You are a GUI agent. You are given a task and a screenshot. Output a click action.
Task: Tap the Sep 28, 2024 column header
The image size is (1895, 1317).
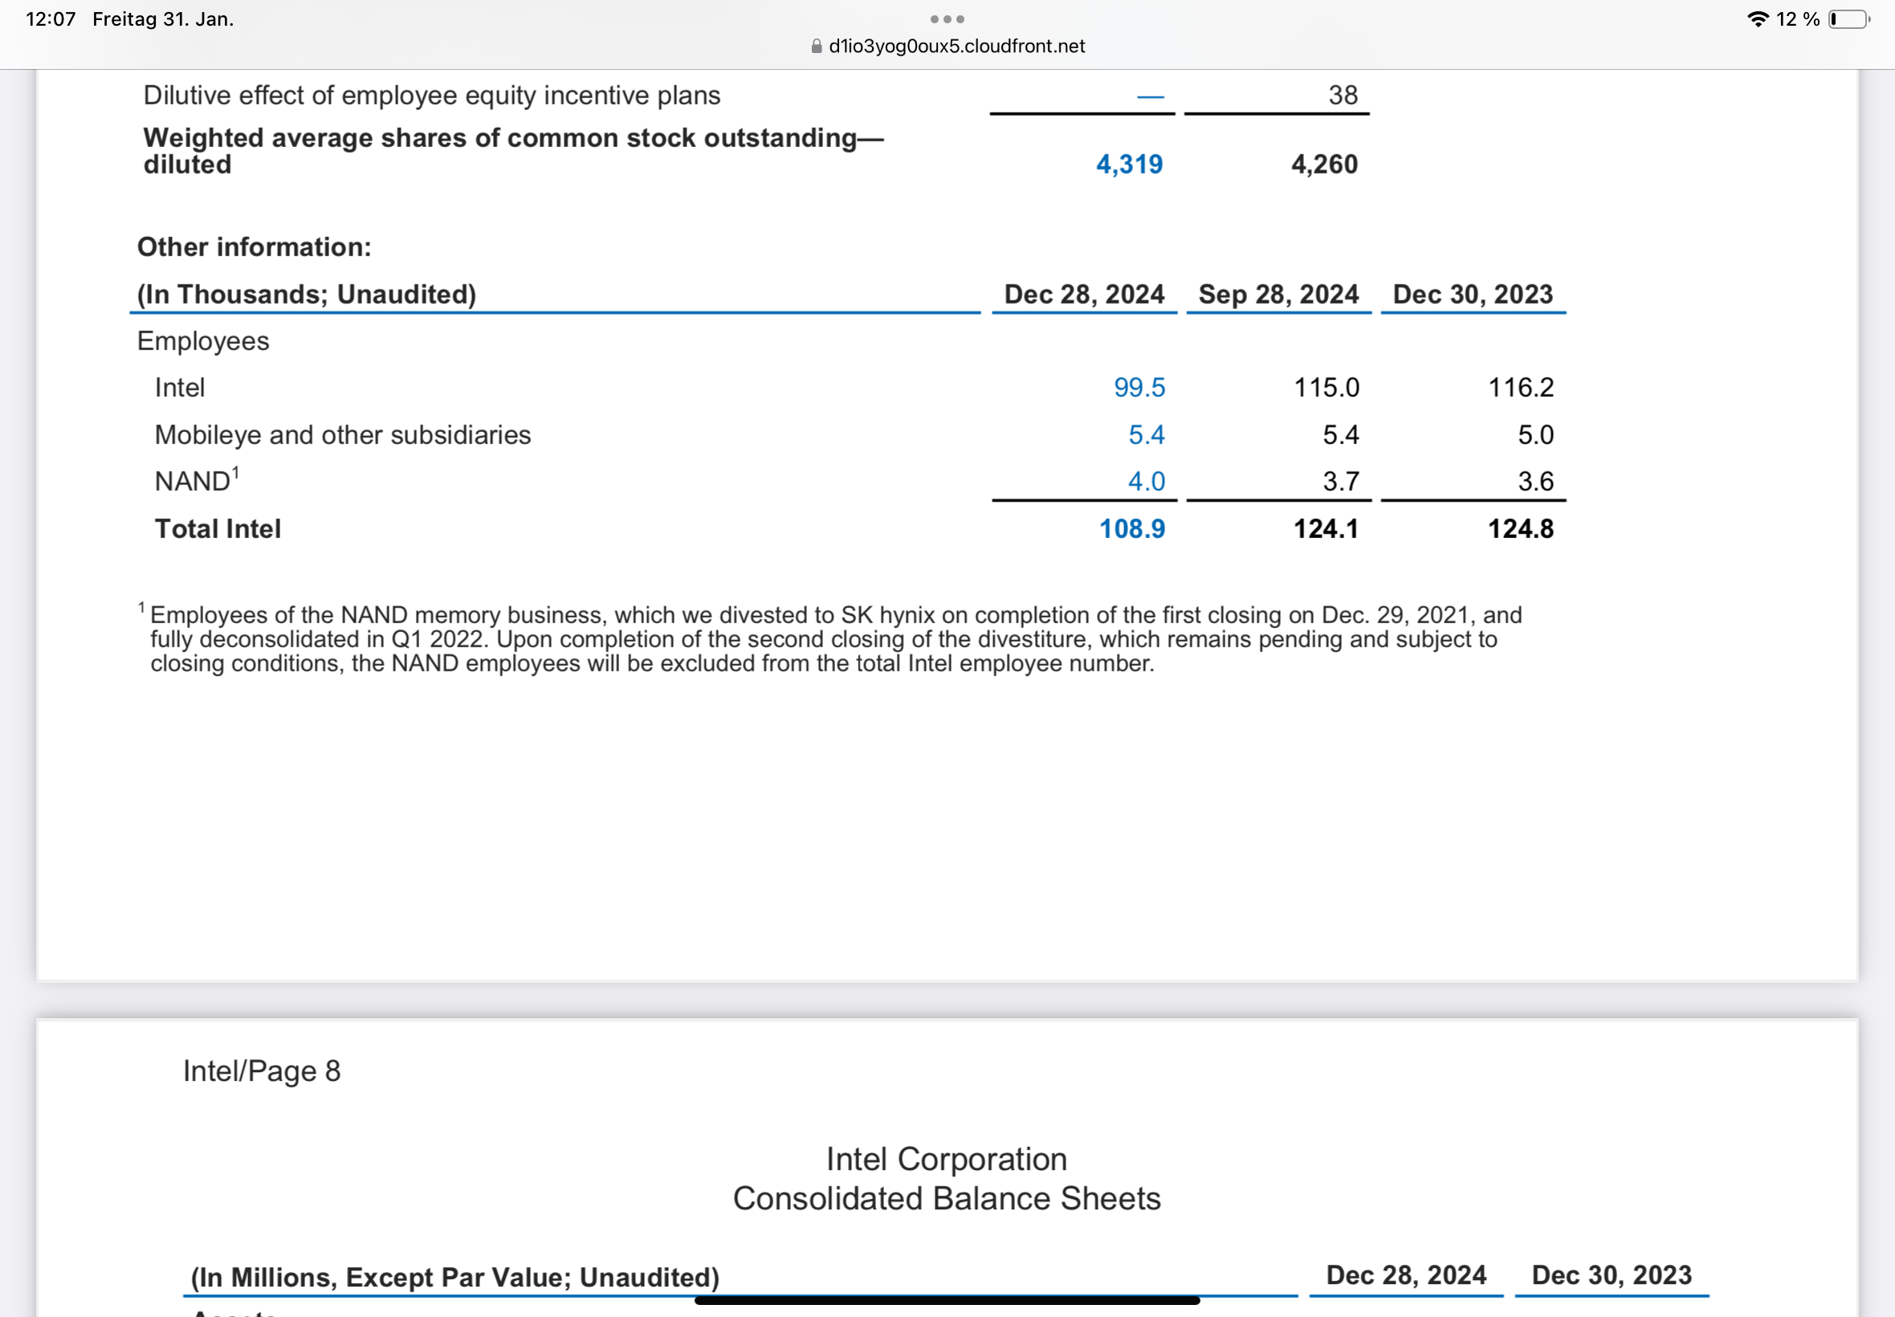click(1278, 295)
